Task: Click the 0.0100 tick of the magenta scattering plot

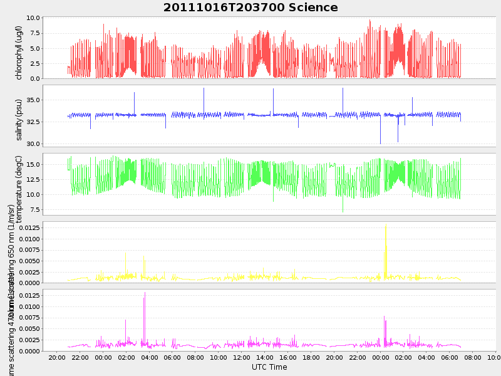Action: coord(29,306)
